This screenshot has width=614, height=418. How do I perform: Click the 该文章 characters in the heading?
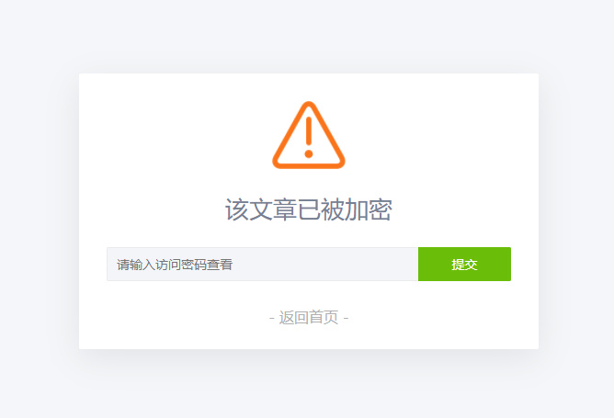[x=260, y=209]
